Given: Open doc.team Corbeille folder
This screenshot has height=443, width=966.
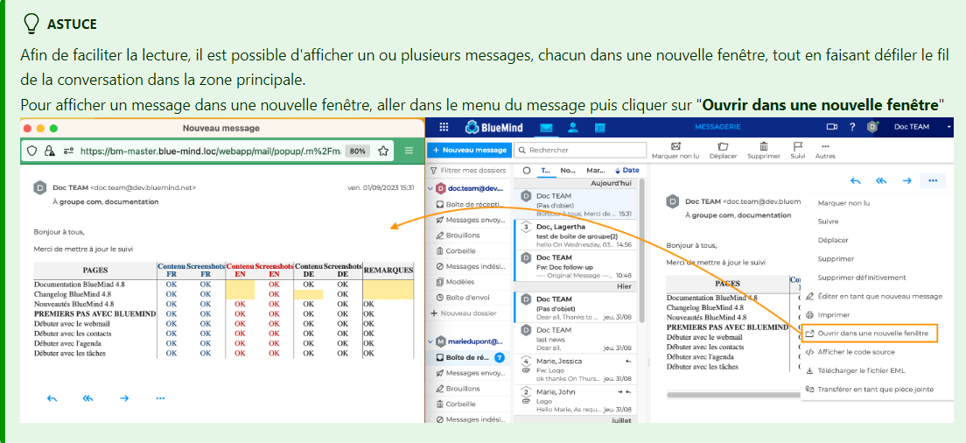Looking at the screenshot, I should click(x=470, y=250).
